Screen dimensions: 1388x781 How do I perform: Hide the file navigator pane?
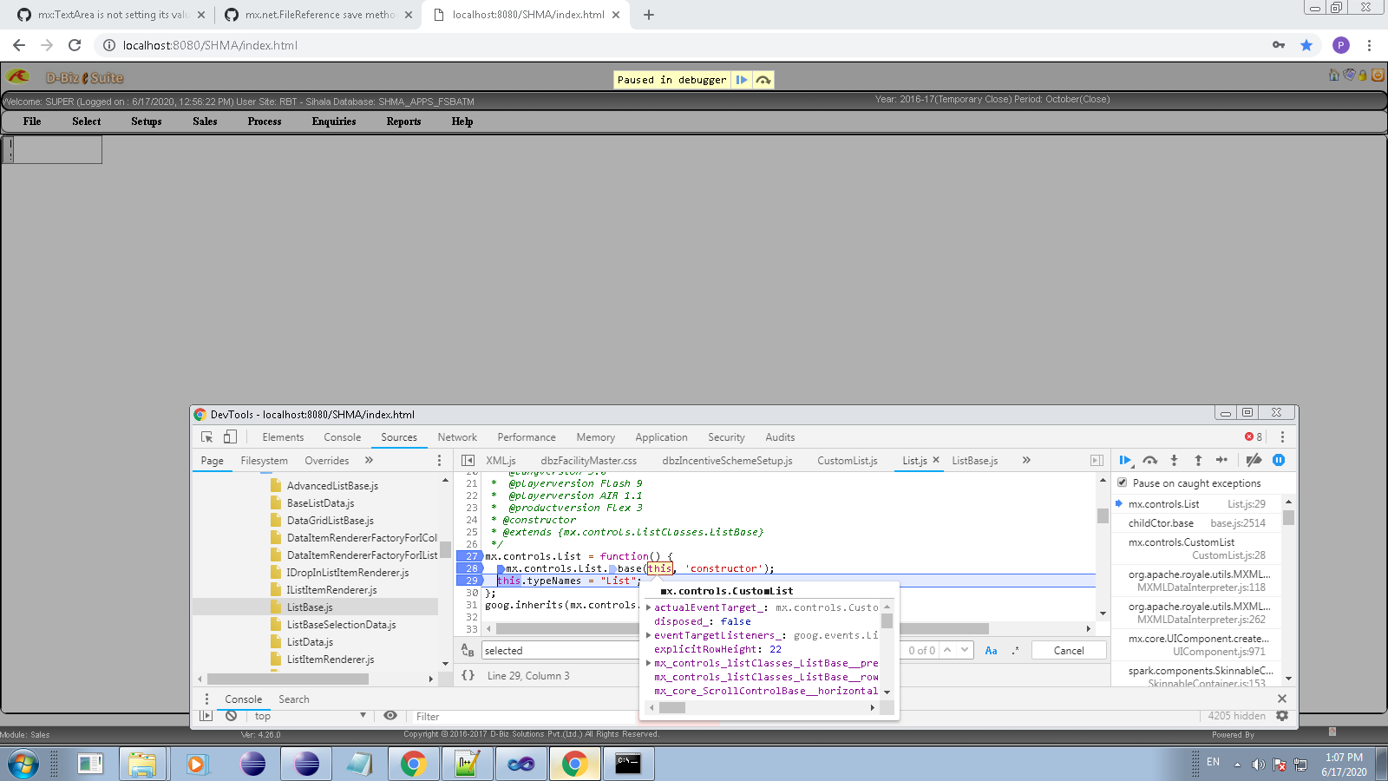pyautogui.click(x=468, y=461)
